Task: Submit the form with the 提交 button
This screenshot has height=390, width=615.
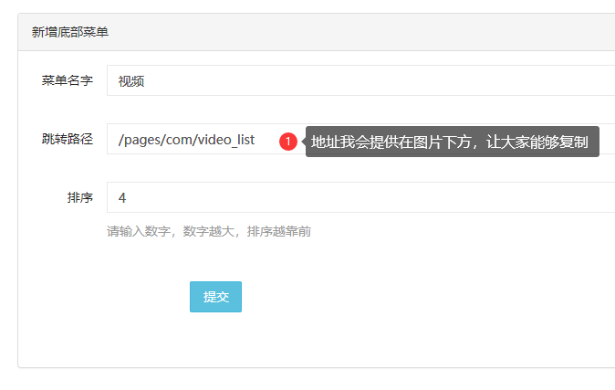Action: [x=215, y=297]
